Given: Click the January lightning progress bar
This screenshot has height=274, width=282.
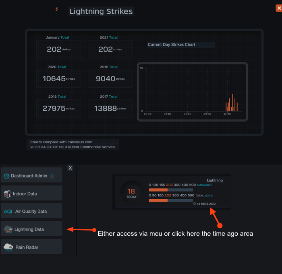Looking at the screenshot, I should coord(171,190).
